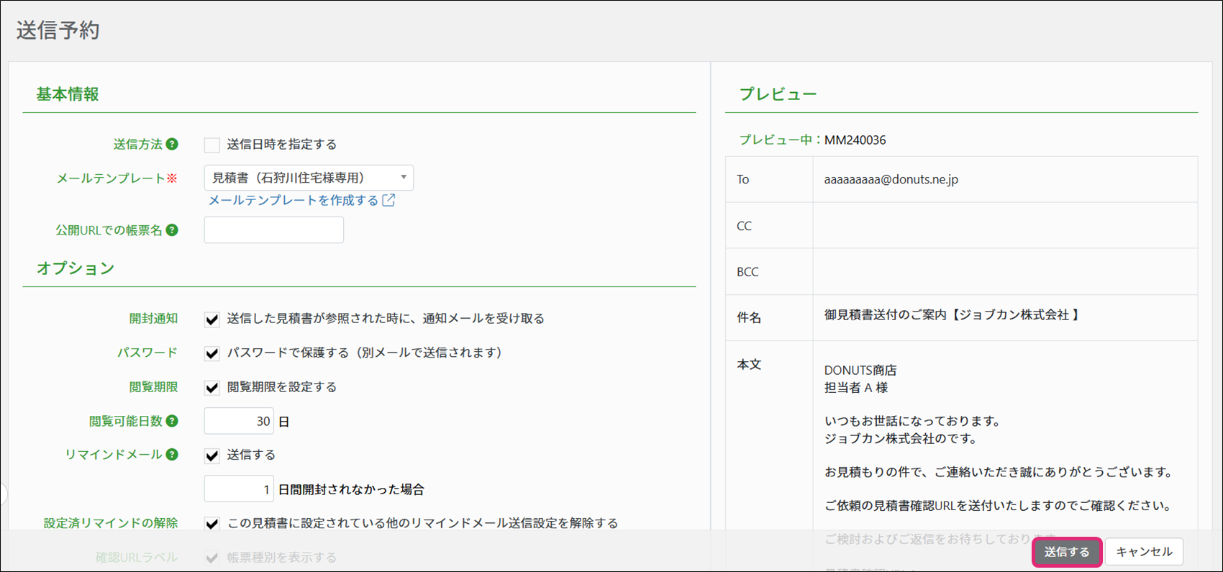This screenshot has width=1223, height=572.
Task: Toggle 帳票種別を表示する checkbox
Action: (212, 558)
